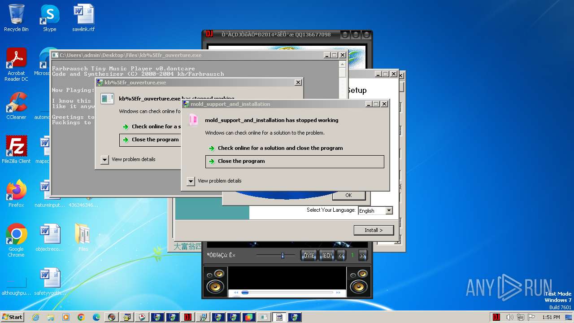The height and width of the screenshot is (323, 574).
Task: Launch Firefox from the desktop
Action: click(16, 193)
